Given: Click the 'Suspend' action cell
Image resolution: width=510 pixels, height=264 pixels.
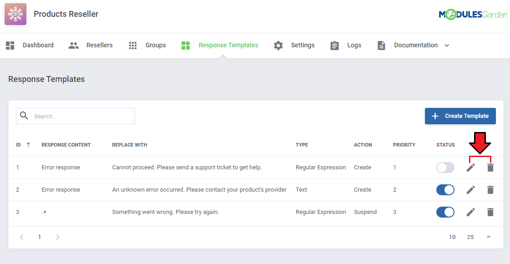Looking at the screenshot, I should [365, 212].
